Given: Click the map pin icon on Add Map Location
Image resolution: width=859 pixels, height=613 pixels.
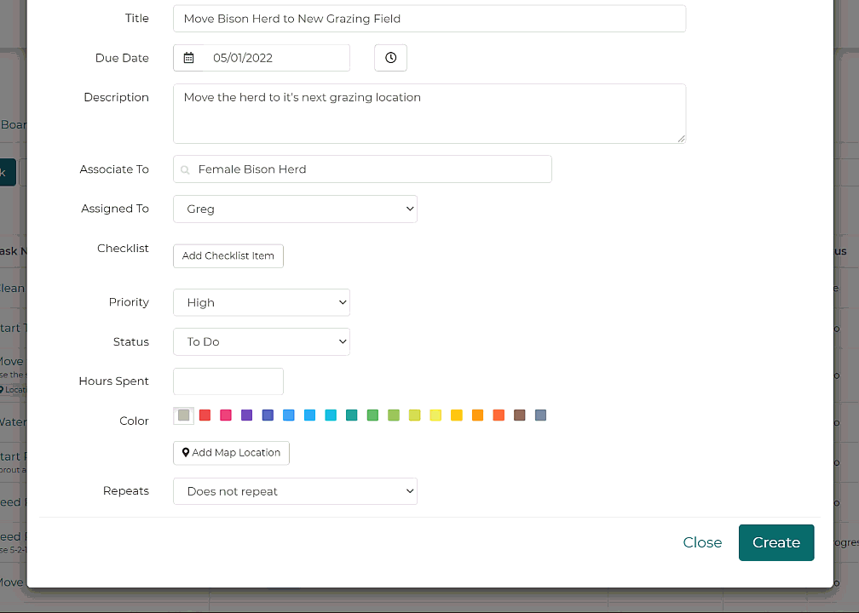Looking at the screenshot, I should (x=186, y=453).
